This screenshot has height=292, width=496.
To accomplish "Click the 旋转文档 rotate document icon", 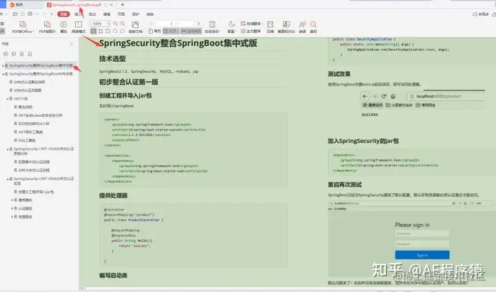I will click(x=136, y=25).
